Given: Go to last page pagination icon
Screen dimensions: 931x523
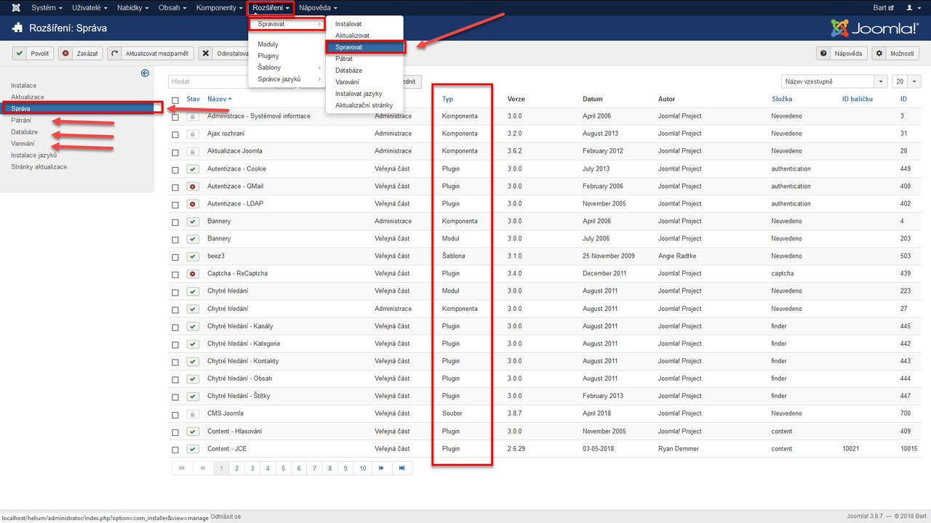Looking at the screenshot, I should pos(401,469).
